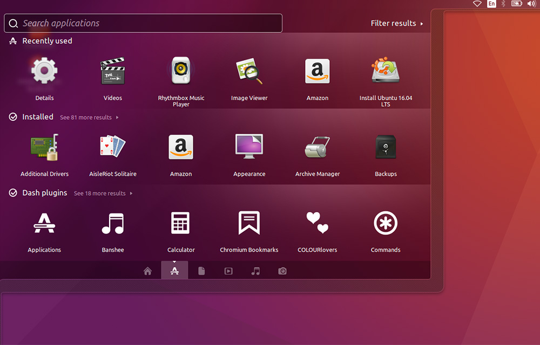
Task: Toggle the Chromium Bookmarks plugin
Action: click(x=249, y=223)
